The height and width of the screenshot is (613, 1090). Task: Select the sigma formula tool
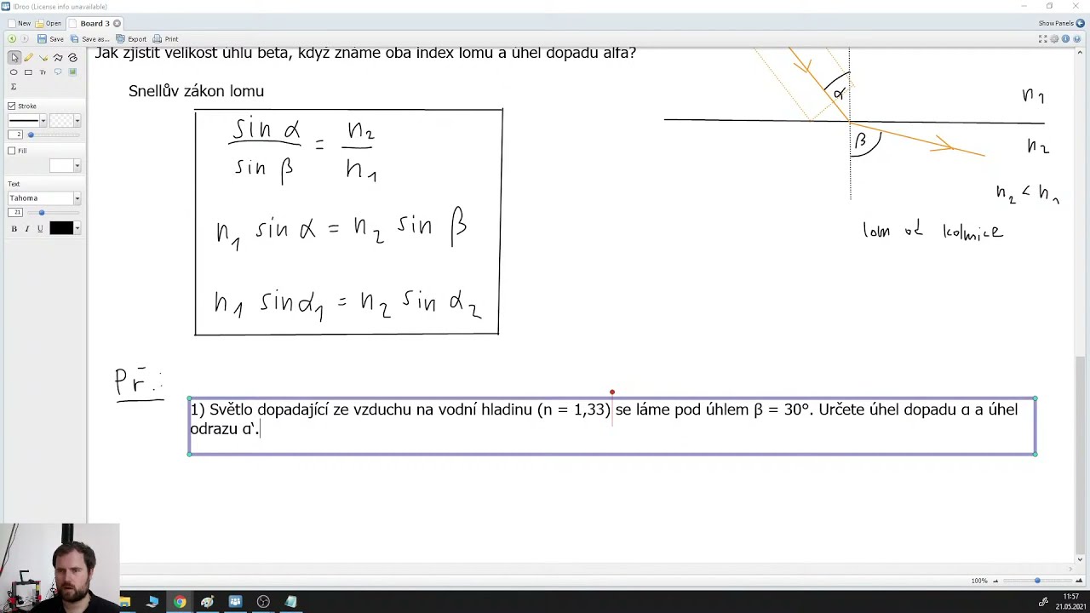[14, 87]
